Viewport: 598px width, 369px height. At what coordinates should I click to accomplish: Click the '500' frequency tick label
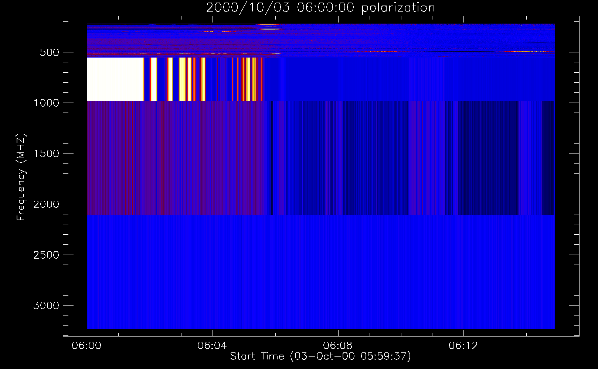[x=50, y=52]
